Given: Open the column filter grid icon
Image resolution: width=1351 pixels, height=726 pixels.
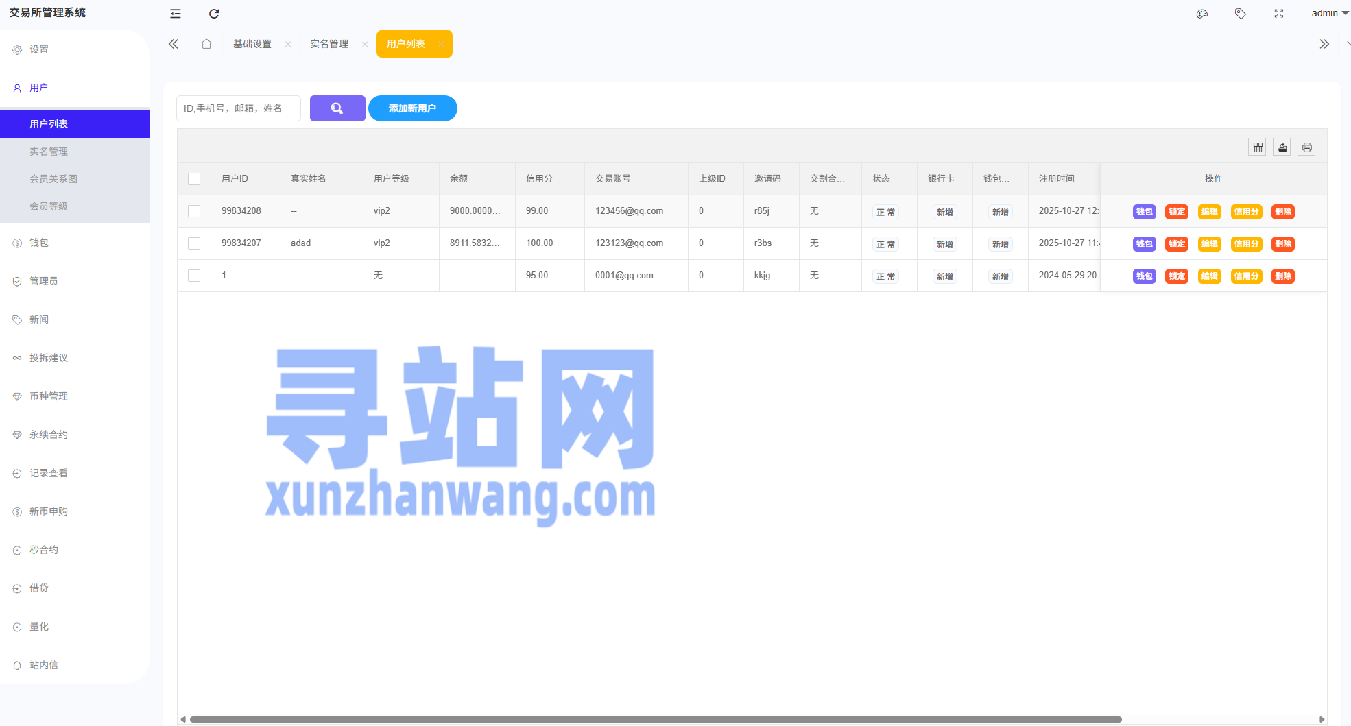Looking at the screenshot, I should [x=1257, y=147].
